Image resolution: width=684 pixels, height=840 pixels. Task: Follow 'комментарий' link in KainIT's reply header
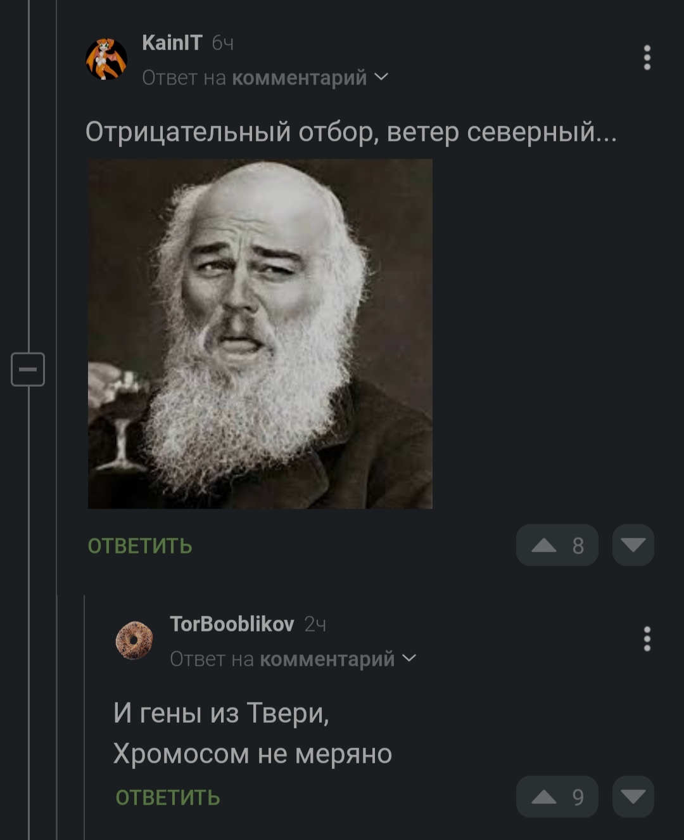[300, 77]
